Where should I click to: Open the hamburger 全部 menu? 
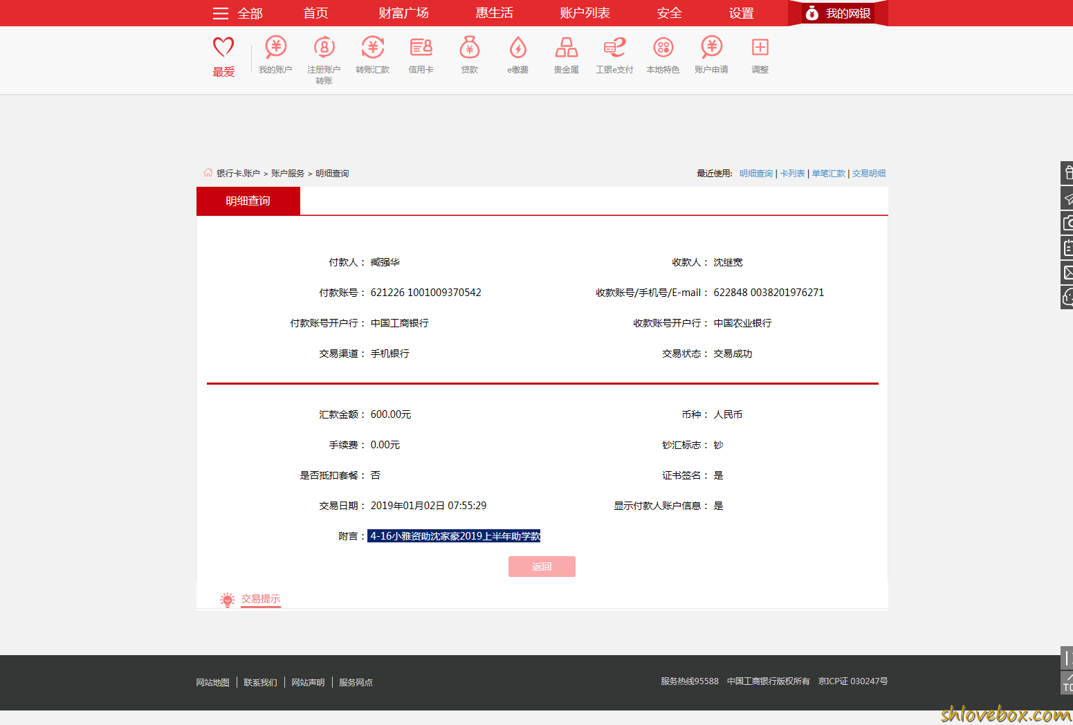pyautogui.click(x=237, y=13)
